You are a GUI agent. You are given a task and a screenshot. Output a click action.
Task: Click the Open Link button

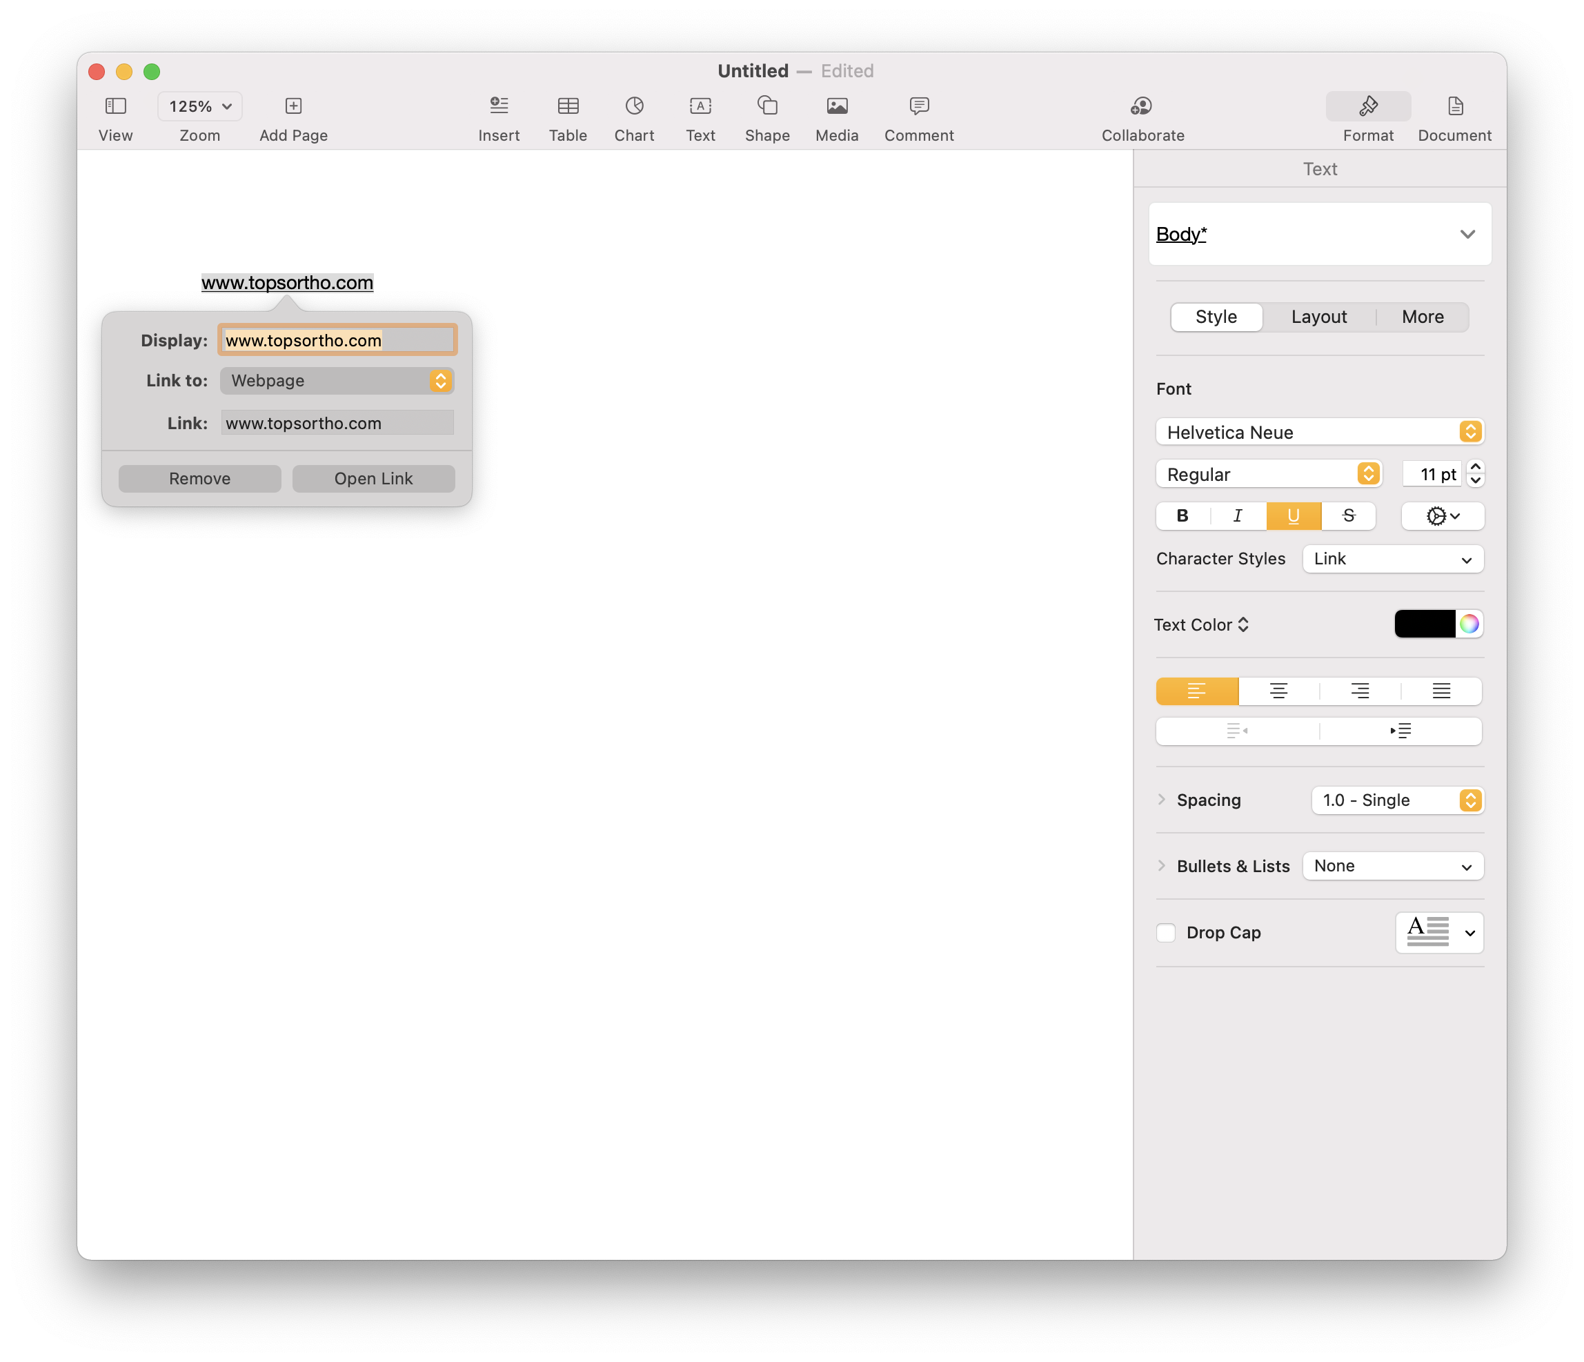[x=373, y=479]
